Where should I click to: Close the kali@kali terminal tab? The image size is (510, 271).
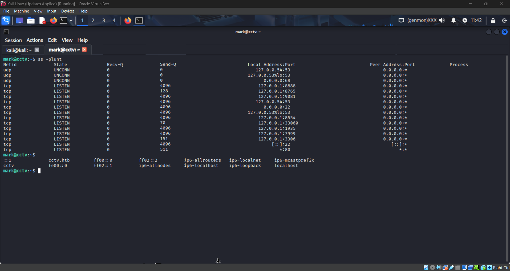[x=37, y=50]
